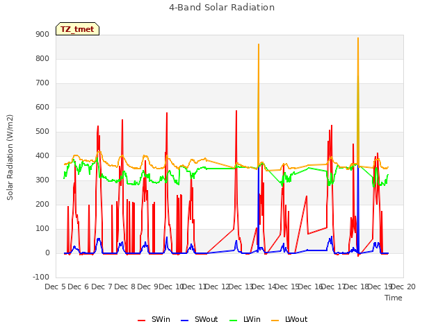Click the SWout legend label

[x=206, y=319]
